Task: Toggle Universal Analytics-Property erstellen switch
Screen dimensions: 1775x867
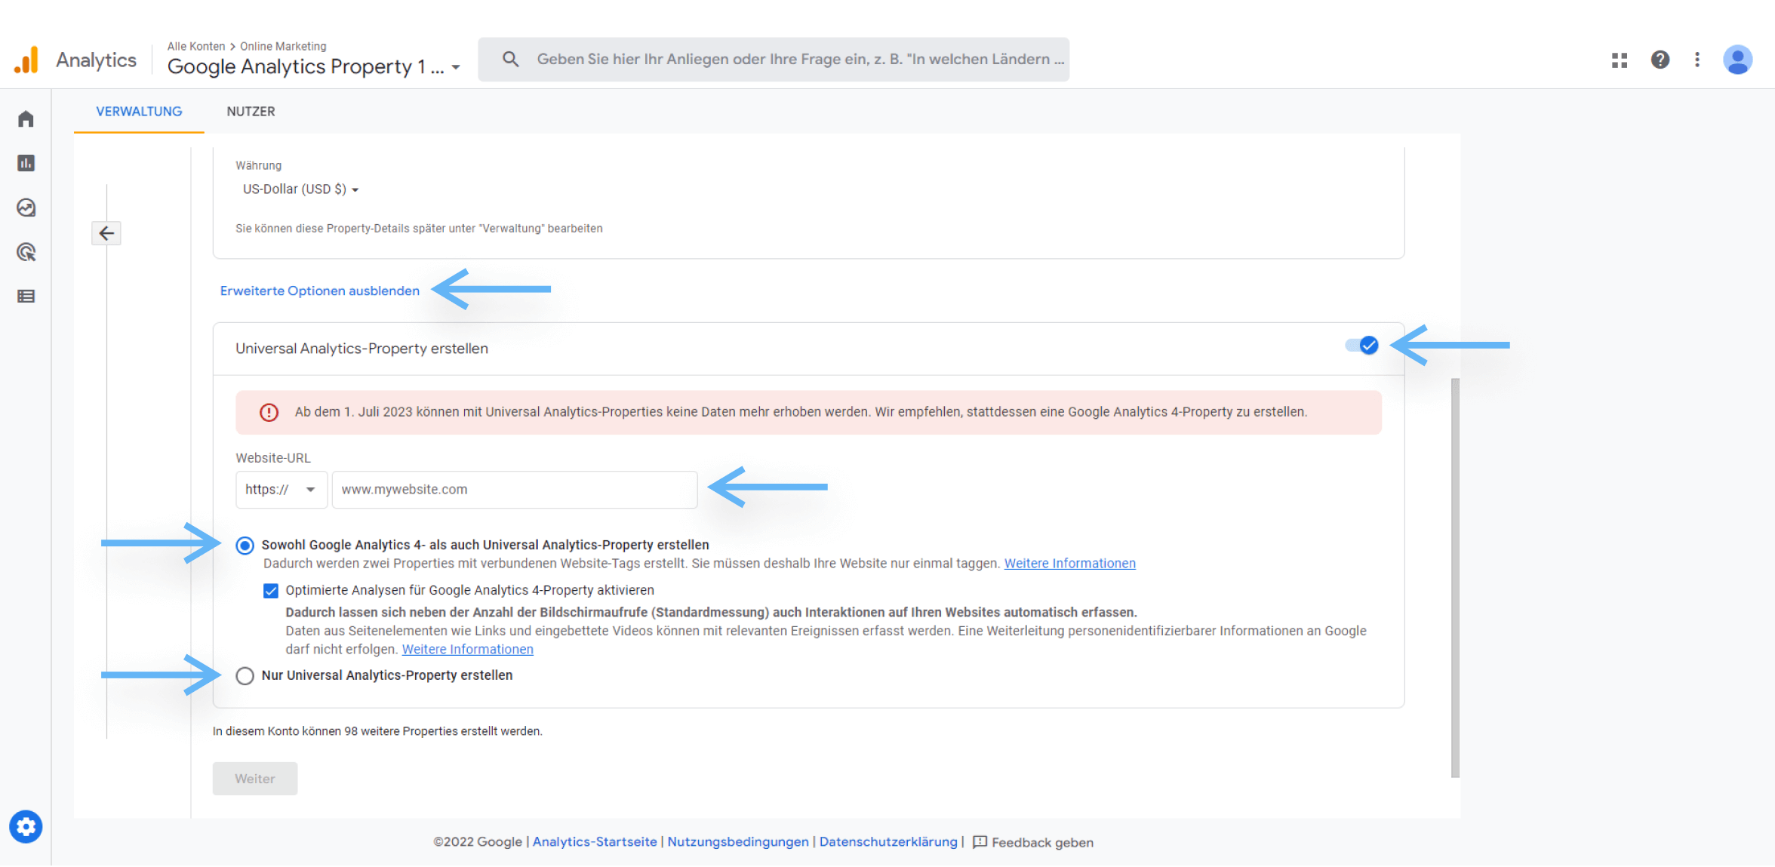Action: (1362, 346)
